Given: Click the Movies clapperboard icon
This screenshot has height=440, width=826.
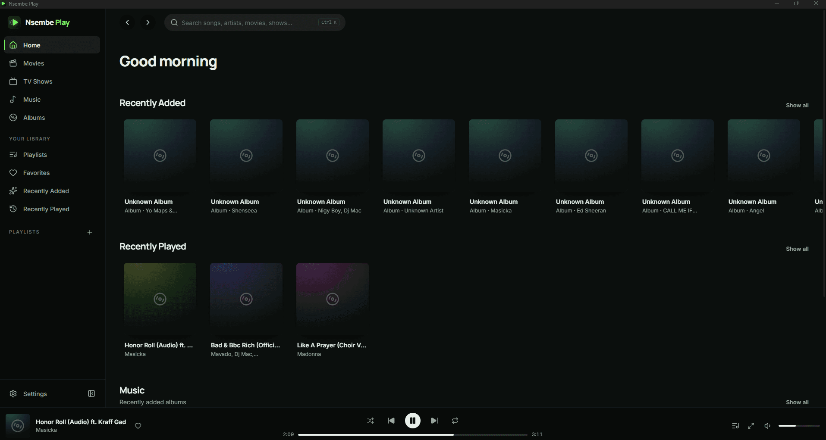Looking at the screenshot, I should click(13, 63).
